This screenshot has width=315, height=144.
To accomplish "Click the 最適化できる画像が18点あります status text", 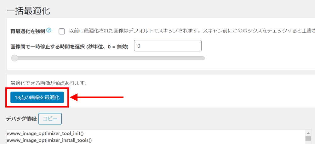I will [x=49, y=83].
